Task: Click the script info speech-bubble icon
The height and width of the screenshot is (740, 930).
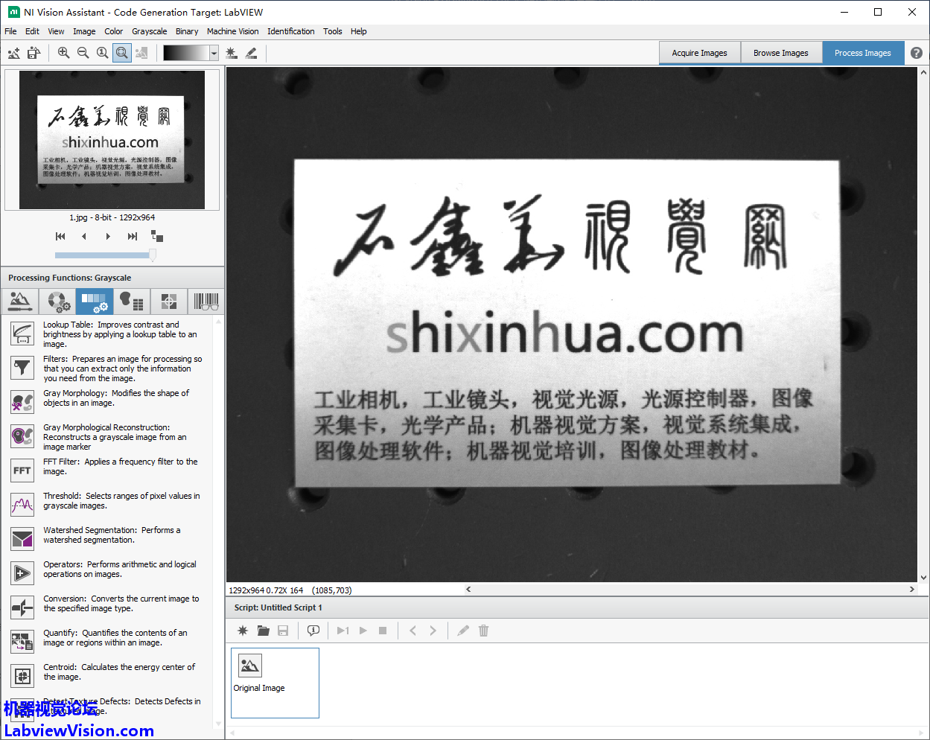Action: click(313, 631)
